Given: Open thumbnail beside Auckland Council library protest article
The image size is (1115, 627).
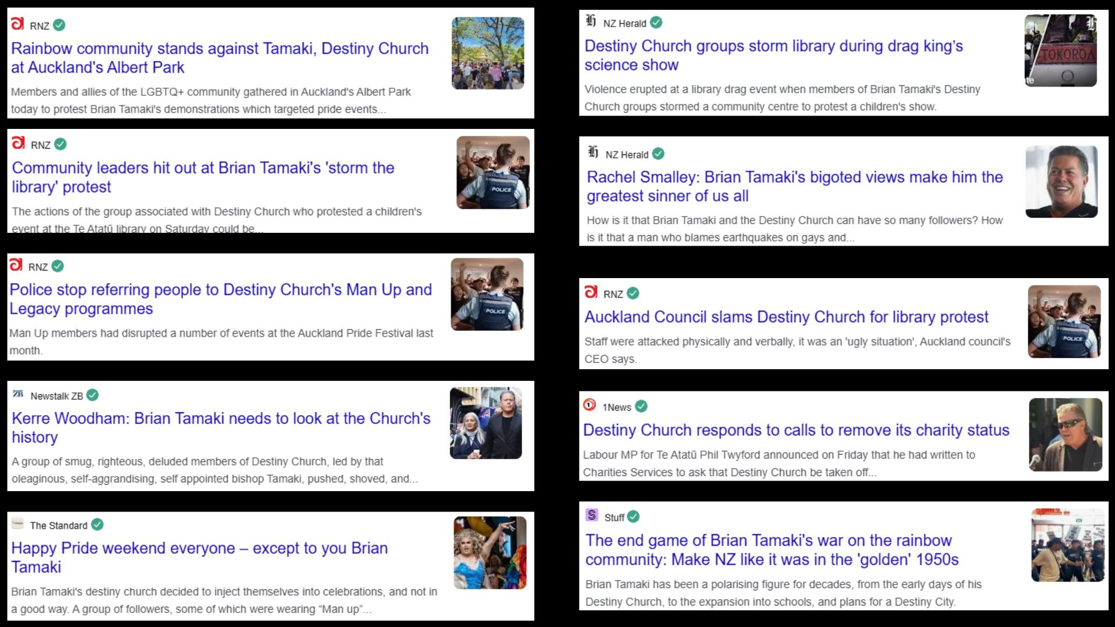Looking at the screenshot, I should click(x=1064, y=321).
